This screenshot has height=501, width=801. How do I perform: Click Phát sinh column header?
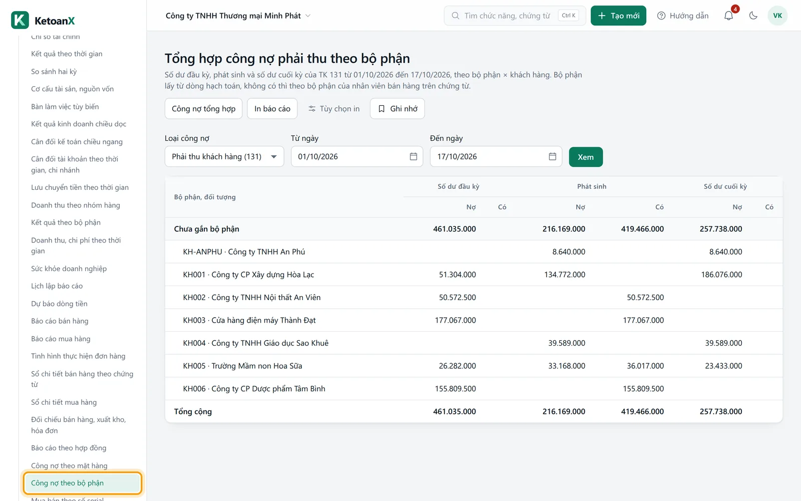click(x=592, y=186)
